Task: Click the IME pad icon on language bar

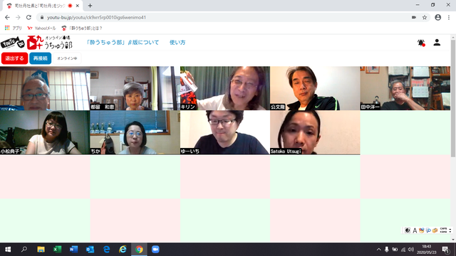Action: (x=421, y=230)
